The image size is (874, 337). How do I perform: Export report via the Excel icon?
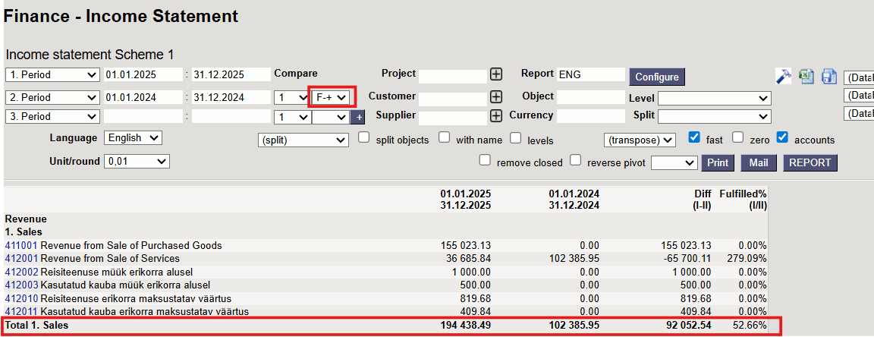click(x=806, y=76)
